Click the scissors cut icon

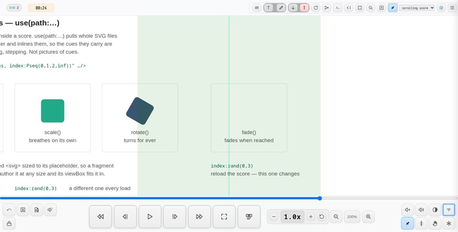pyautogui.click(x=326, y=8)
